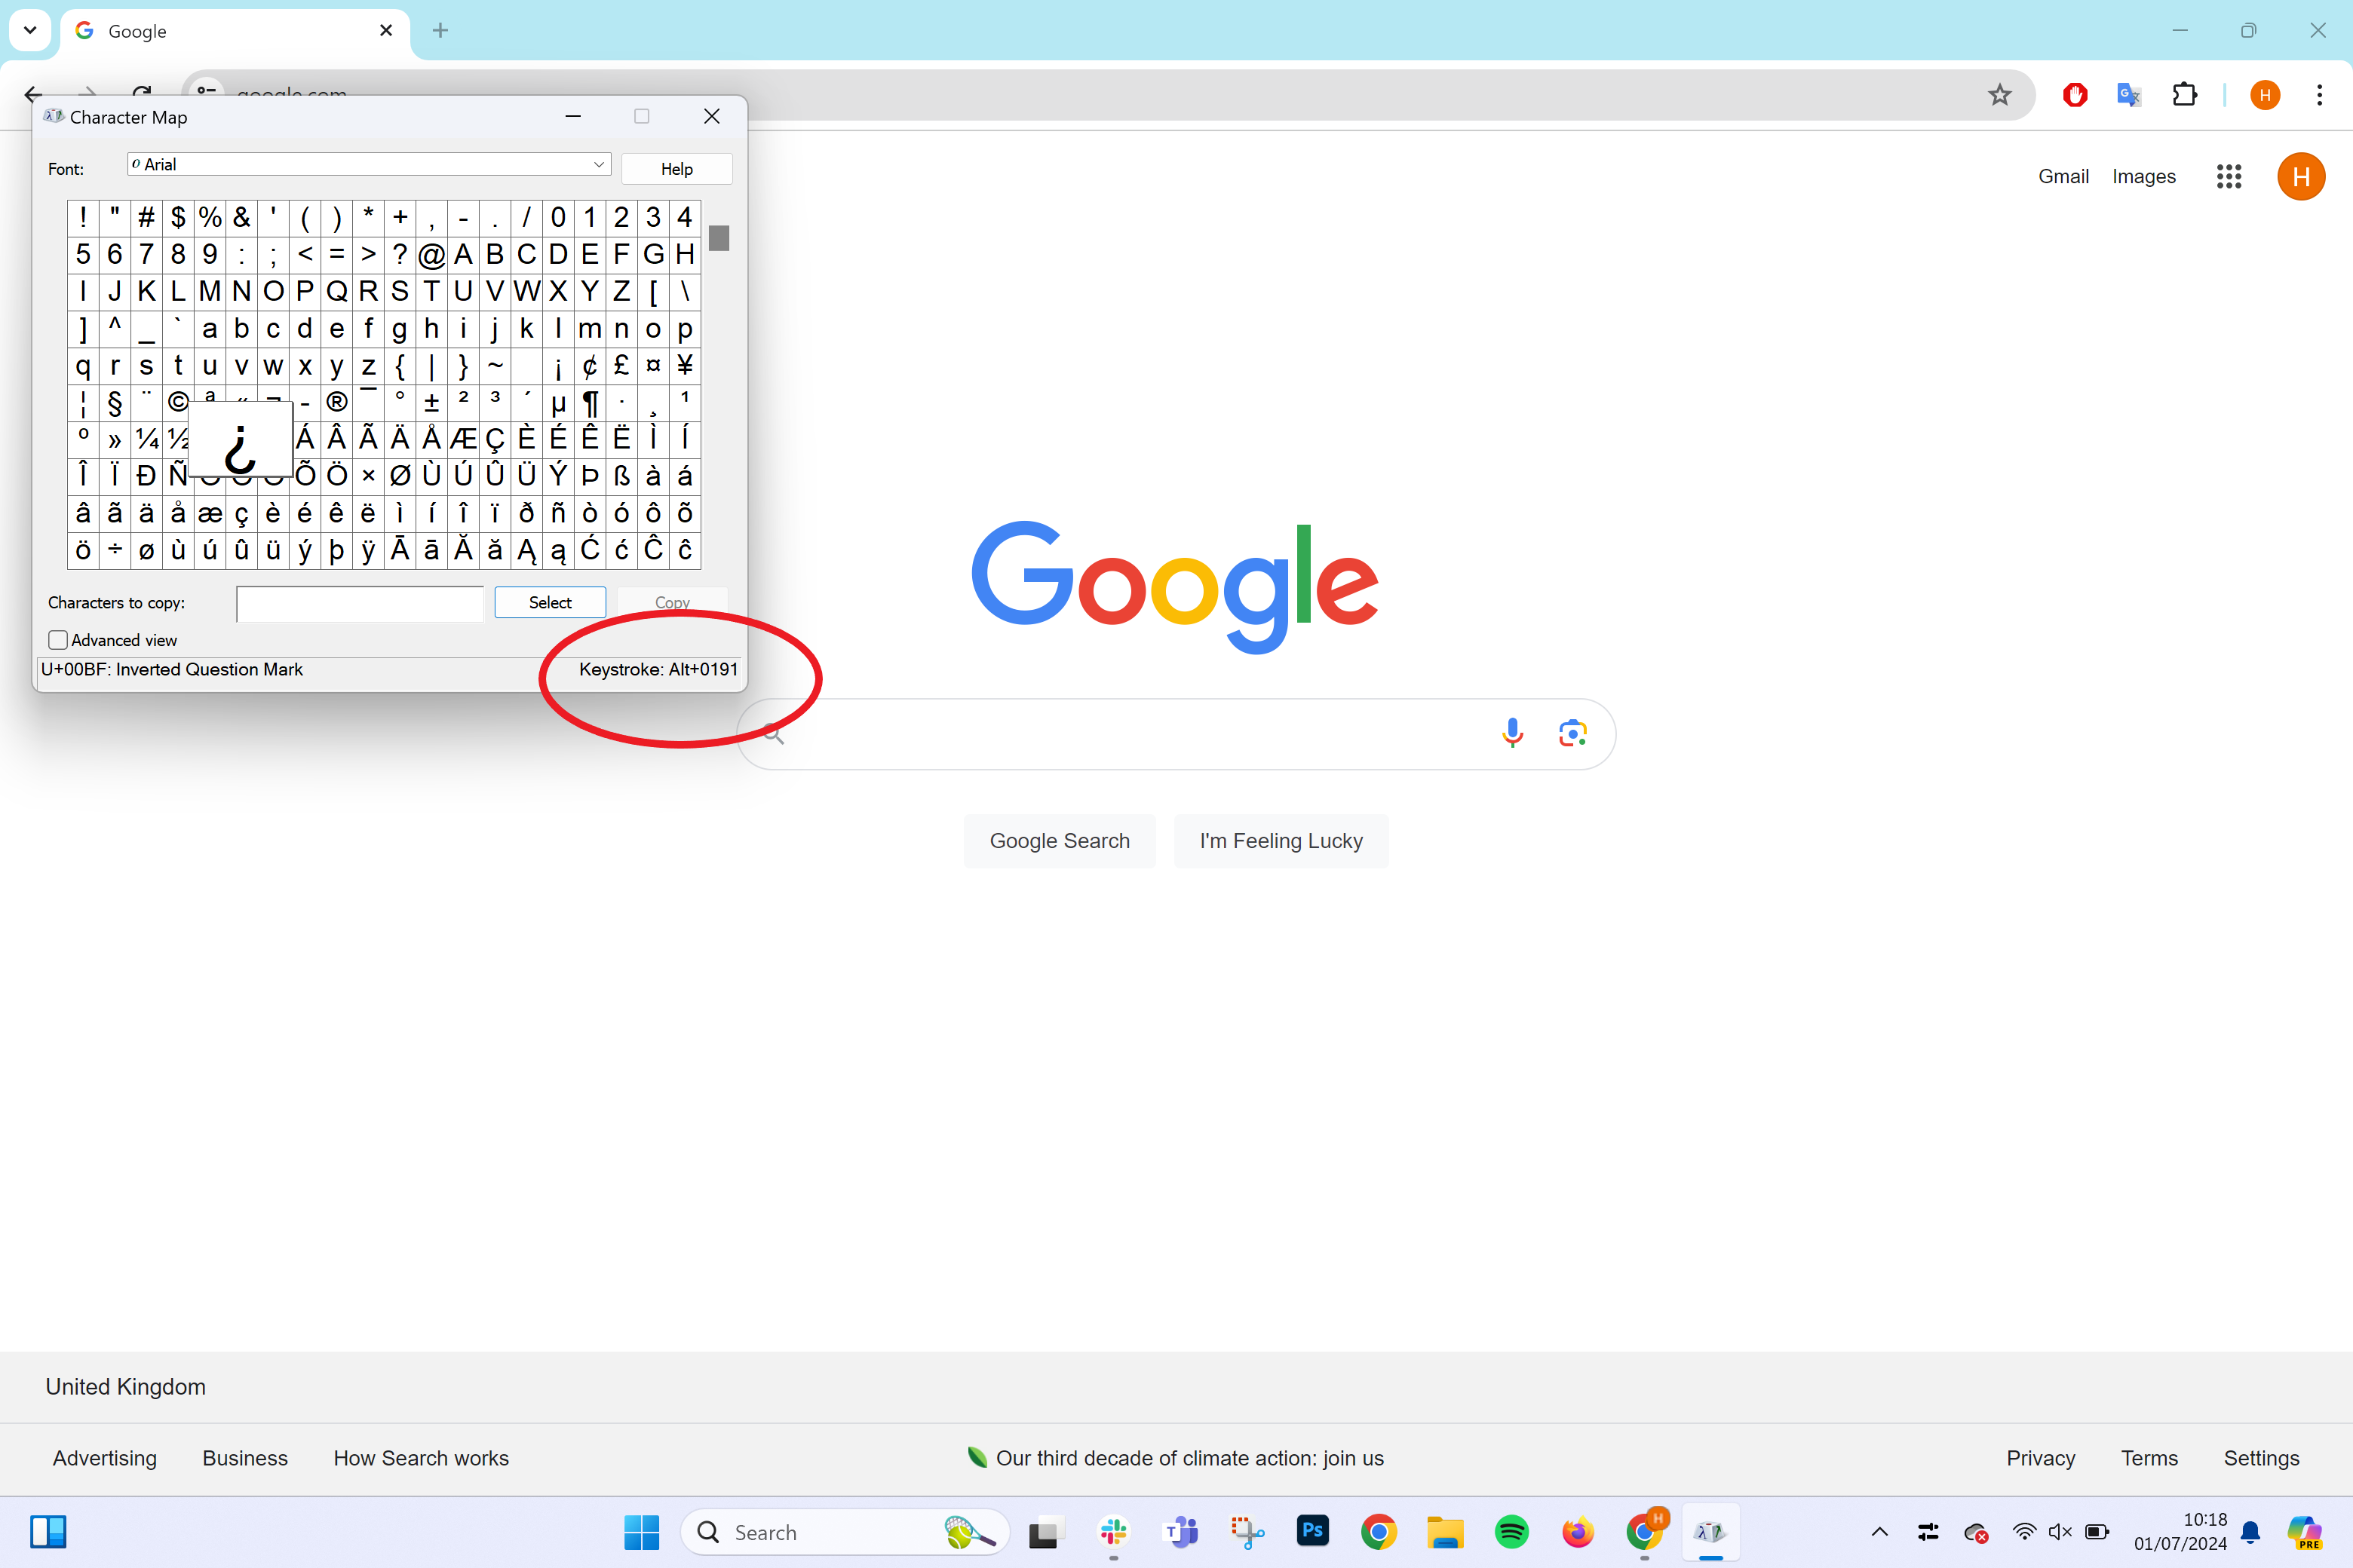Close the Google tab
This screenshot has width=2353, height=1568.
386,31
